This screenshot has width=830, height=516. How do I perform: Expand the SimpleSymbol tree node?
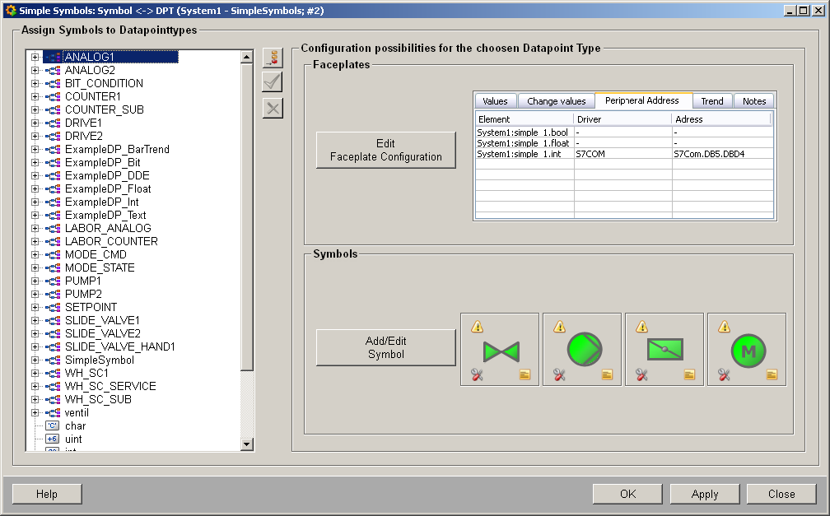(35, 360)
